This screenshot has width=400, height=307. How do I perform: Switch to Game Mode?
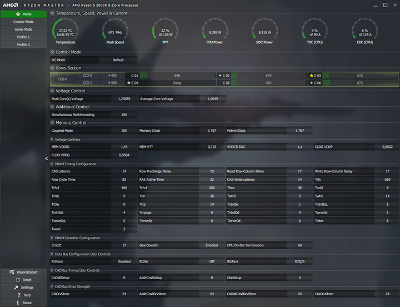[x=23, y=29]
